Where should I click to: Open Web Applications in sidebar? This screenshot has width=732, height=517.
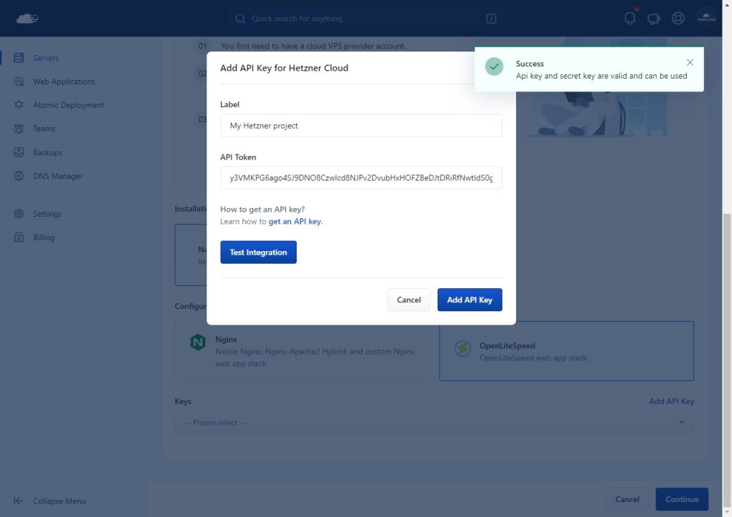[x=64, y=82]
